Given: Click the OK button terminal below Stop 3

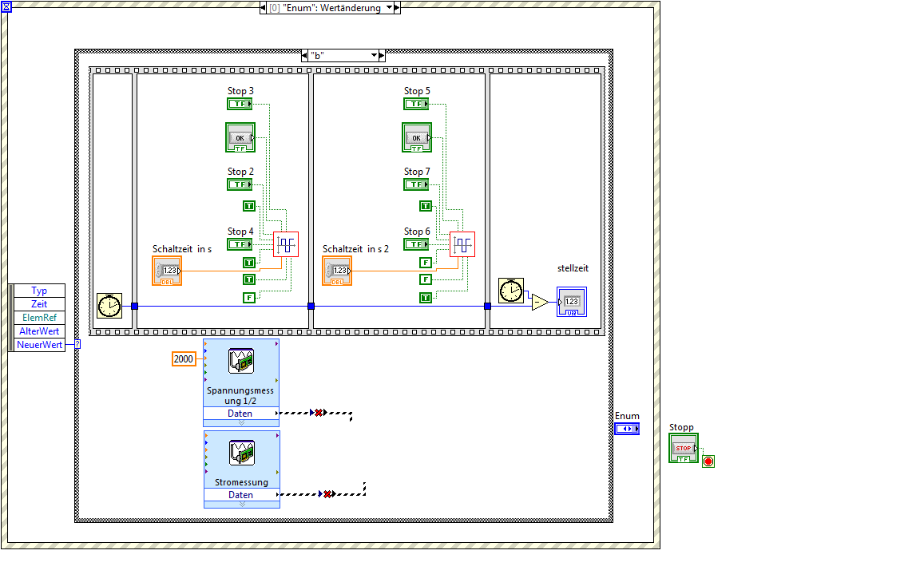Looking at the screenshot, I should coord(240,137).
